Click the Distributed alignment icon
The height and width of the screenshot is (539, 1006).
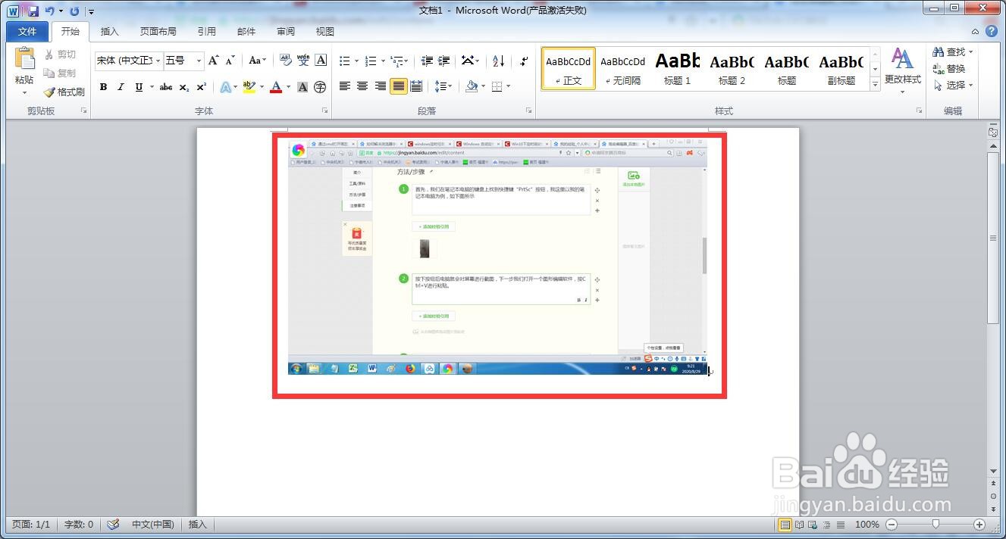tap(416, 86)
